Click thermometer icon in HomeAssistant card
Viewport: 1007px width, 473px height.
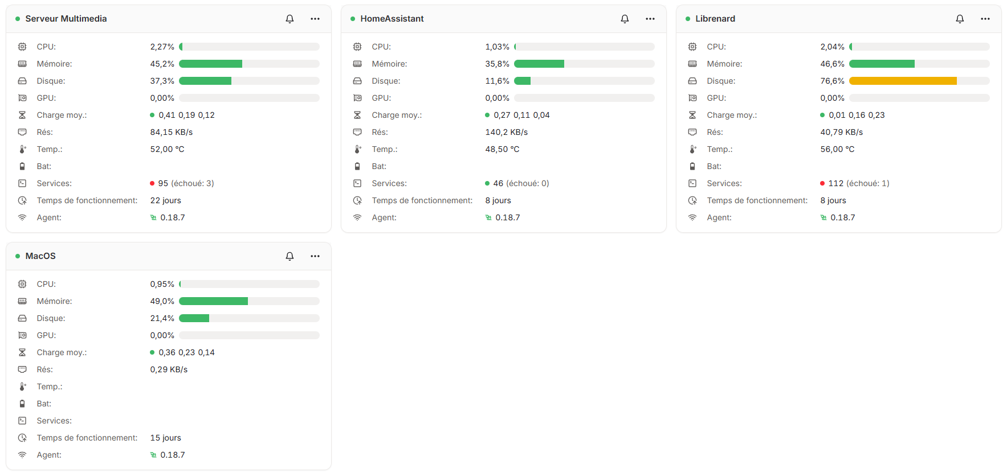pyautogui.click(x=357, y=149)
